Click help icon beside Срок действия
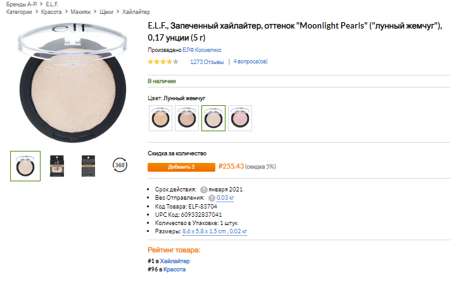The width and height of the screenshot is (451, 284). [204, 190]
